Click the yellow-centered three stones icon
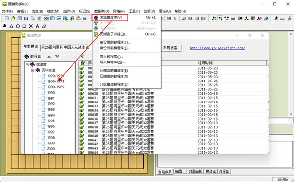Viewport: 294px width, 182px height. click(x=246, y=18)
